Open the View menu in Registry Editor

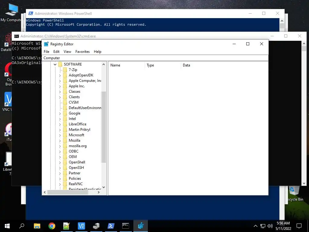coord(67,52)
